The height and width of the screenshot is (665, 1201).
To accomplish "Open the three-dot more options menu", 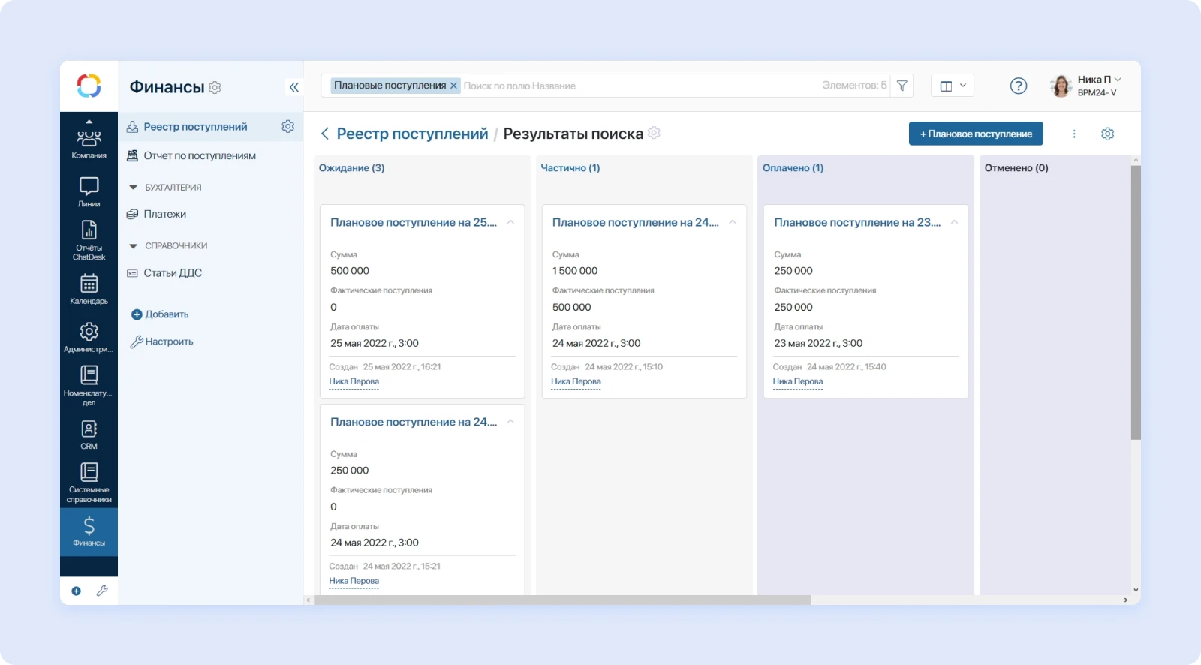I will coord(1074,134).
